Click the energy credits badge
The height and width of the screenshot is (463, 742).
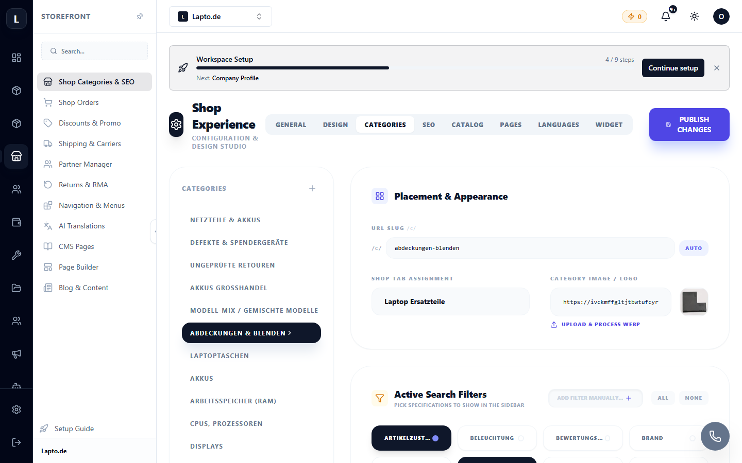(634, 16)
